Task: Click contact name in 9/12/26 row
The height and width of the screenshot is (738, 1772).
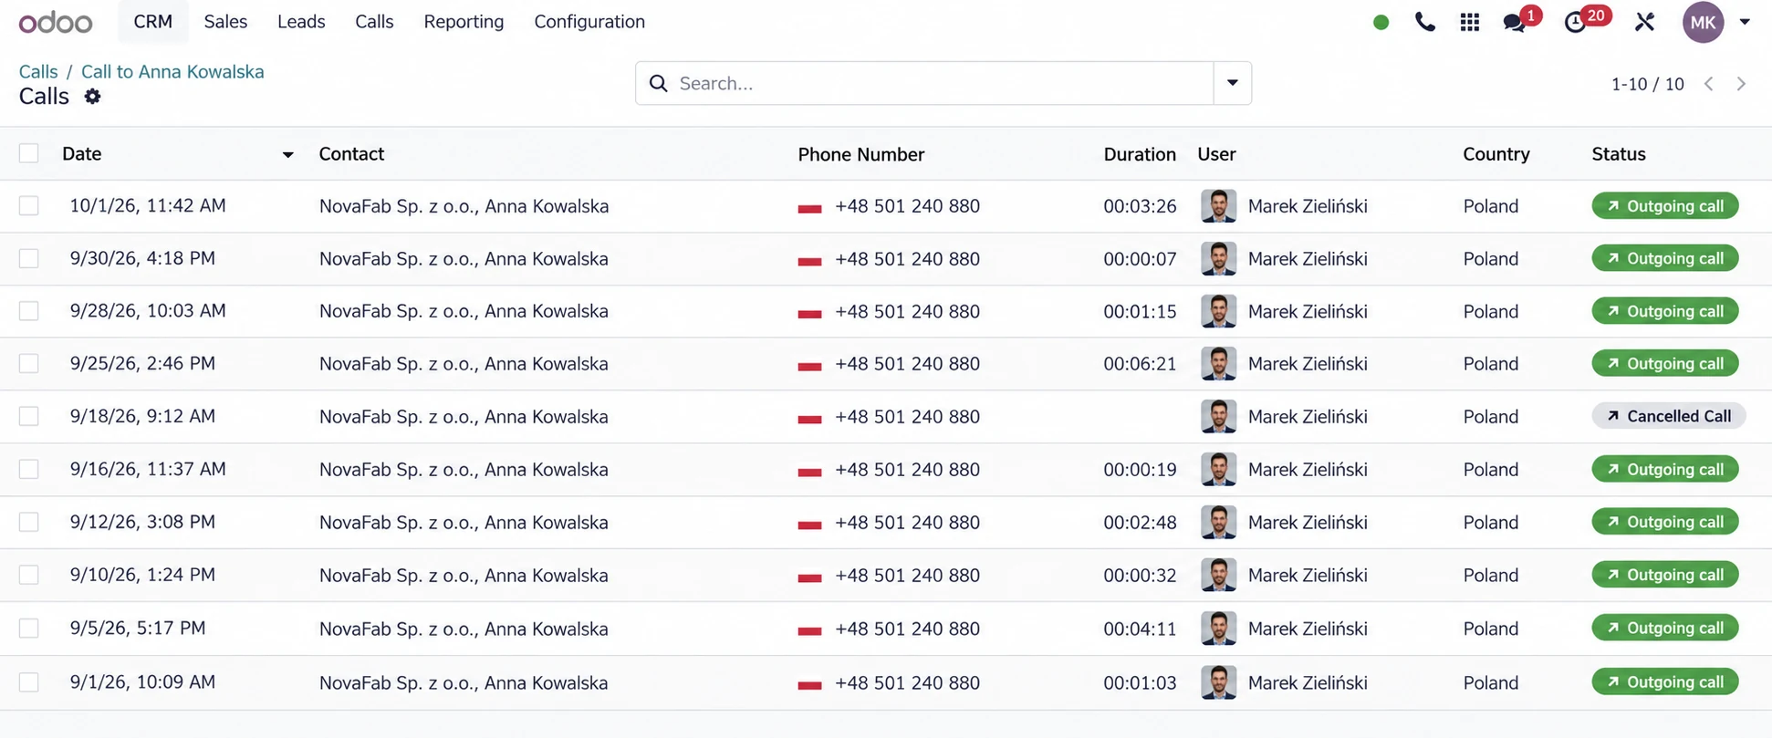Action: tap(464, 523)
